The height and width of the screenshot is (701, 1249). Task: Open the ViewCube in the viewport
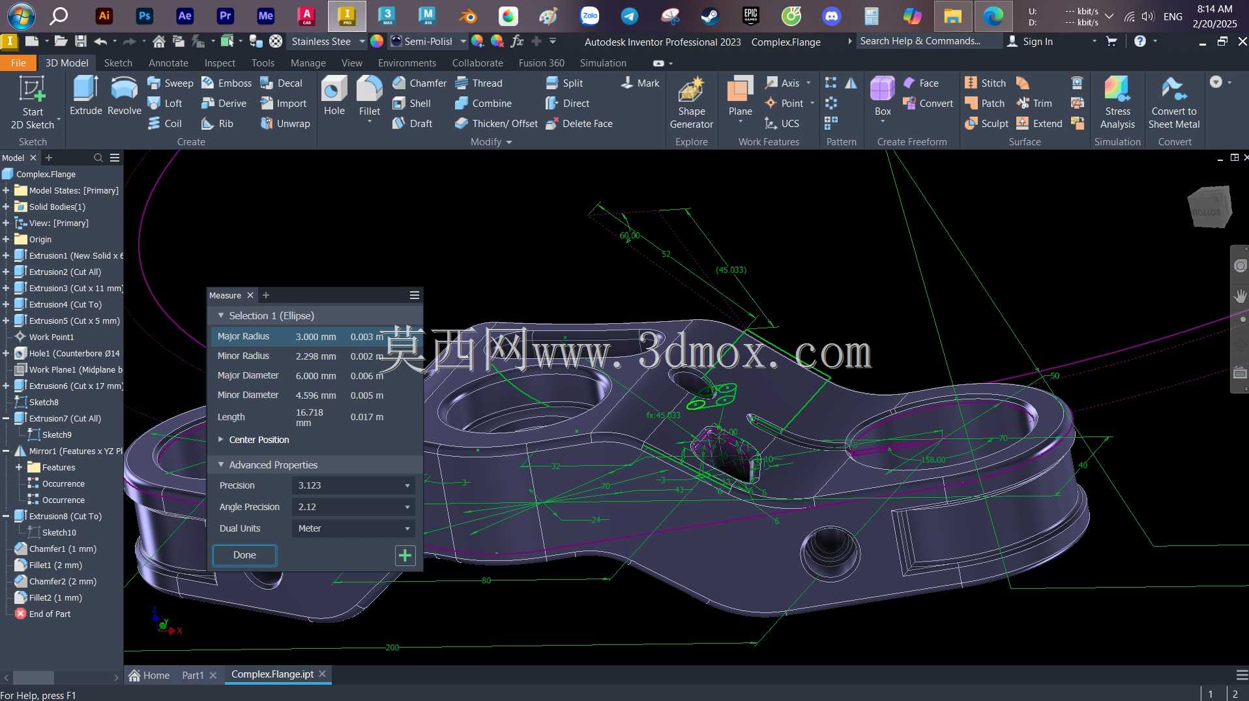click(1211, 207)
